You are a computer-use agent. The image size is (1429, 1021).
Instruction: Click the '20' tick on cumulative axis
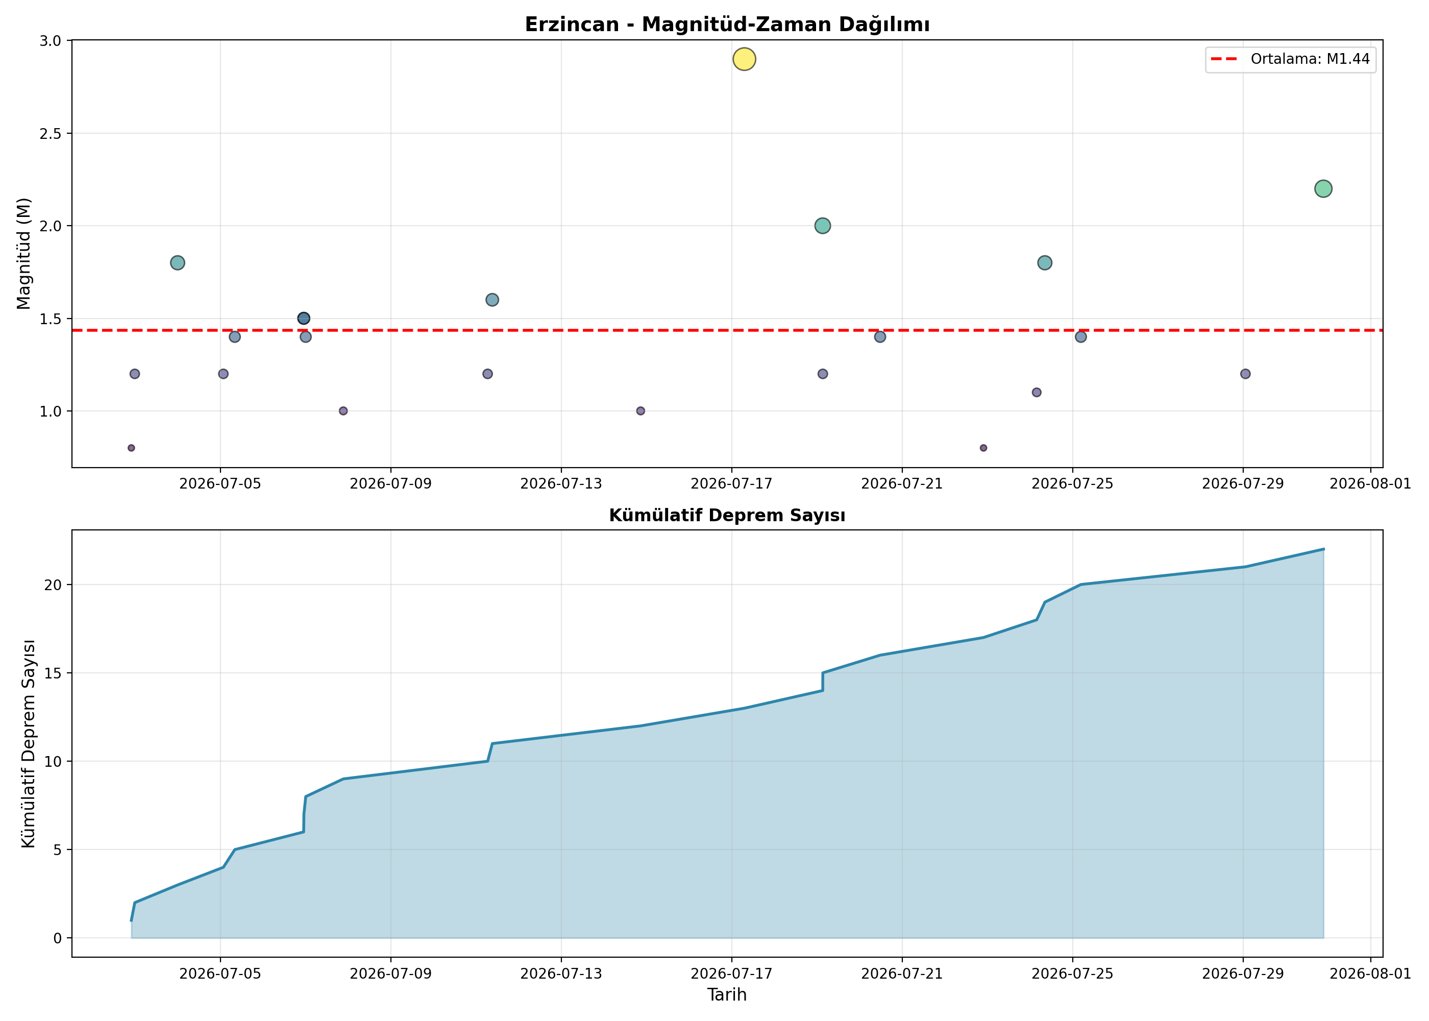tap(53, 586)
